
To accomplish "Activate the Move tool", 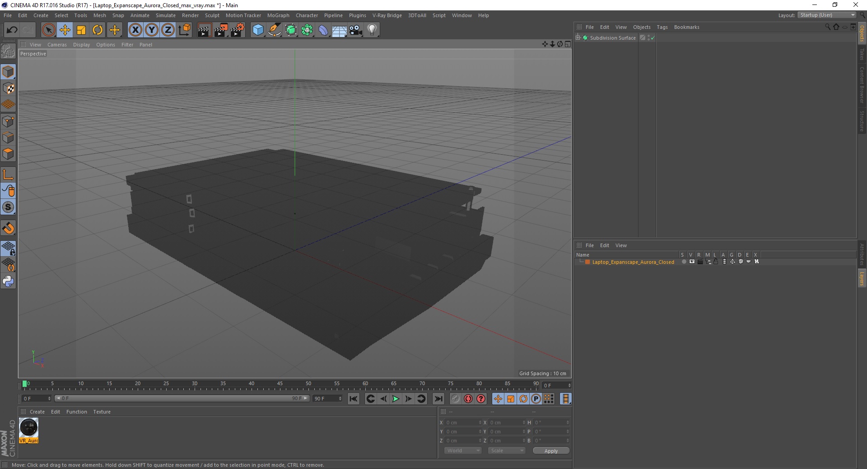I will pyautogui.click(x=65, y=30).
